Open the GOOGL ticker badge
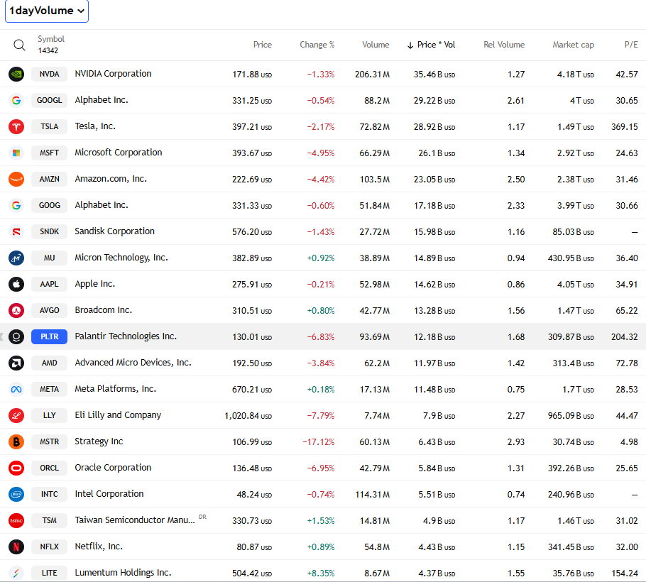646x582 pixels. point(50,101)
